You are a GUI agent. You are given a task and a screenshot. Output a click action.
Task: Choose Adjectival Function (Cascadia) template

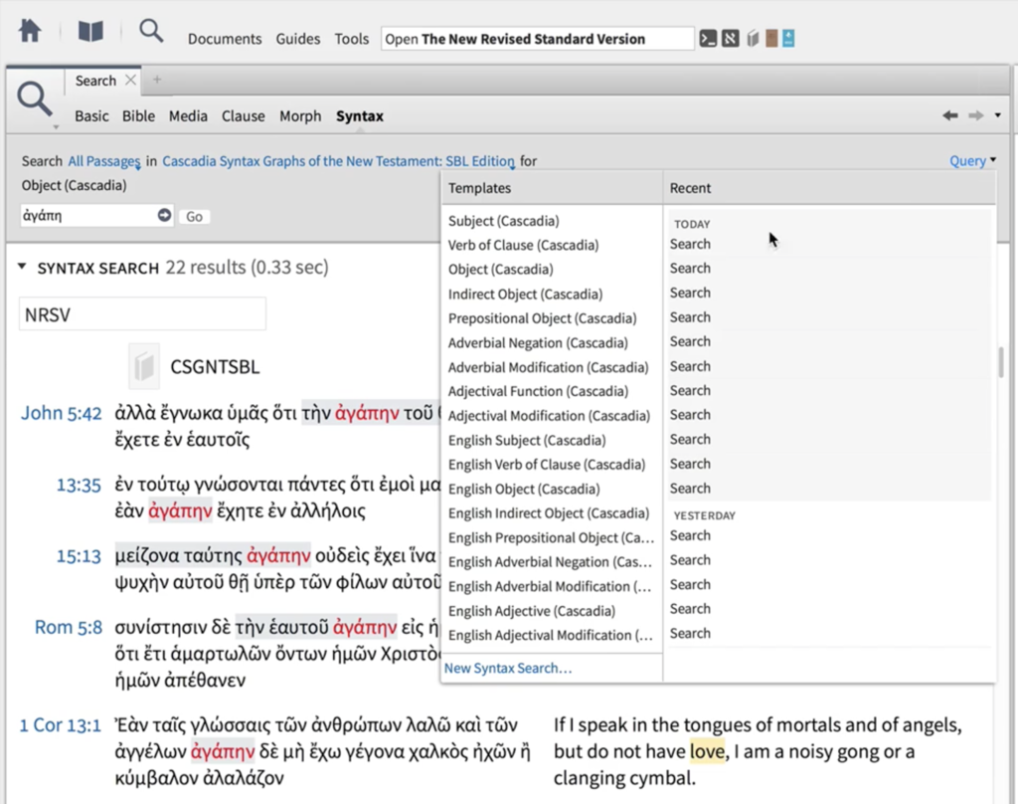click(x=538, y=391)
